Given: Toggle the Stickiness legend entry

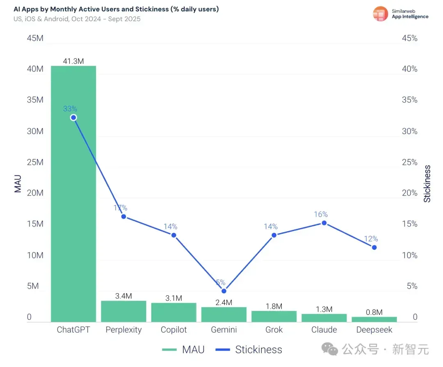Looking at the screenshot, I should [249, 349].
